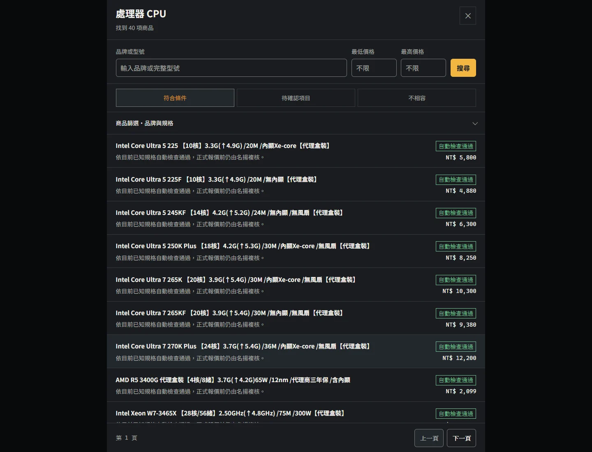Viewport: 592px width, 452px height.
Task: Click price NT$ 12,200
Action: pos(459,358)
